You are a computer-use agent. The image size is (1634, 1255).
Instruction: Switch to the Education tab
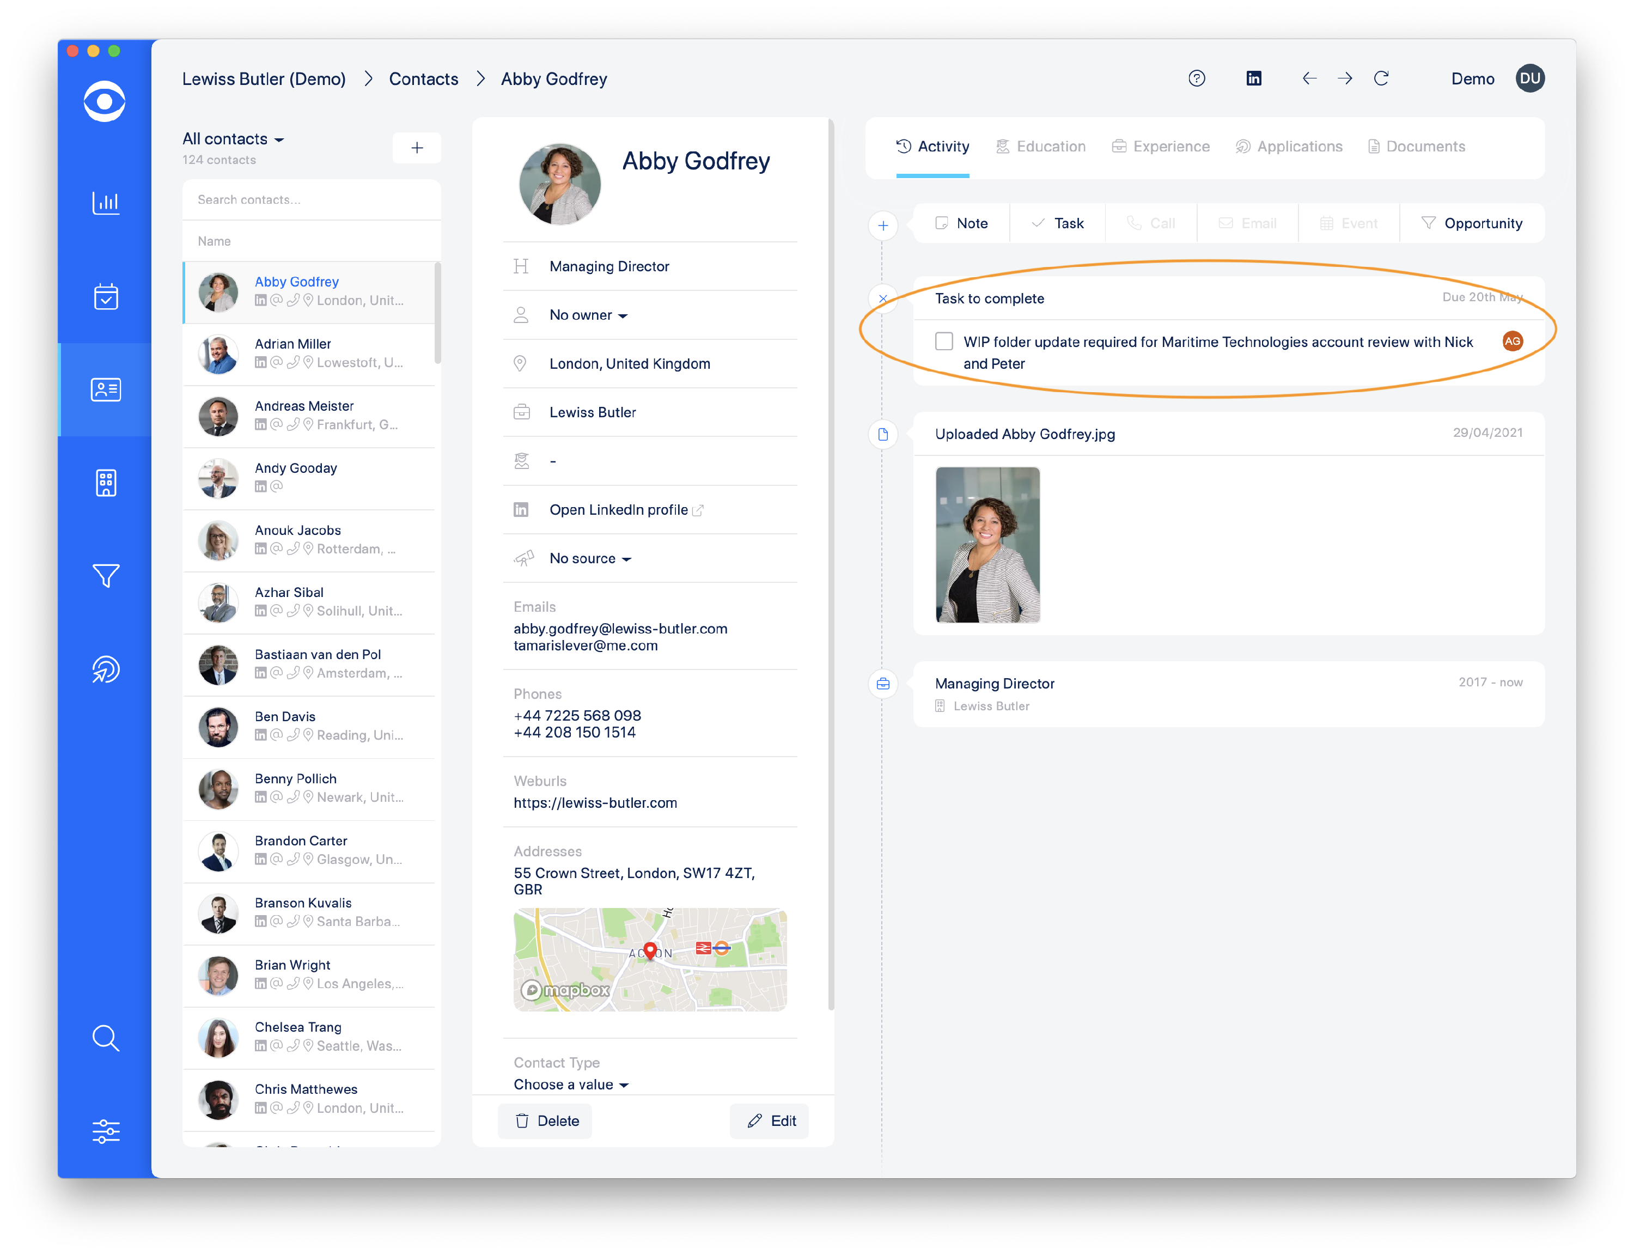coord(1040,147)
